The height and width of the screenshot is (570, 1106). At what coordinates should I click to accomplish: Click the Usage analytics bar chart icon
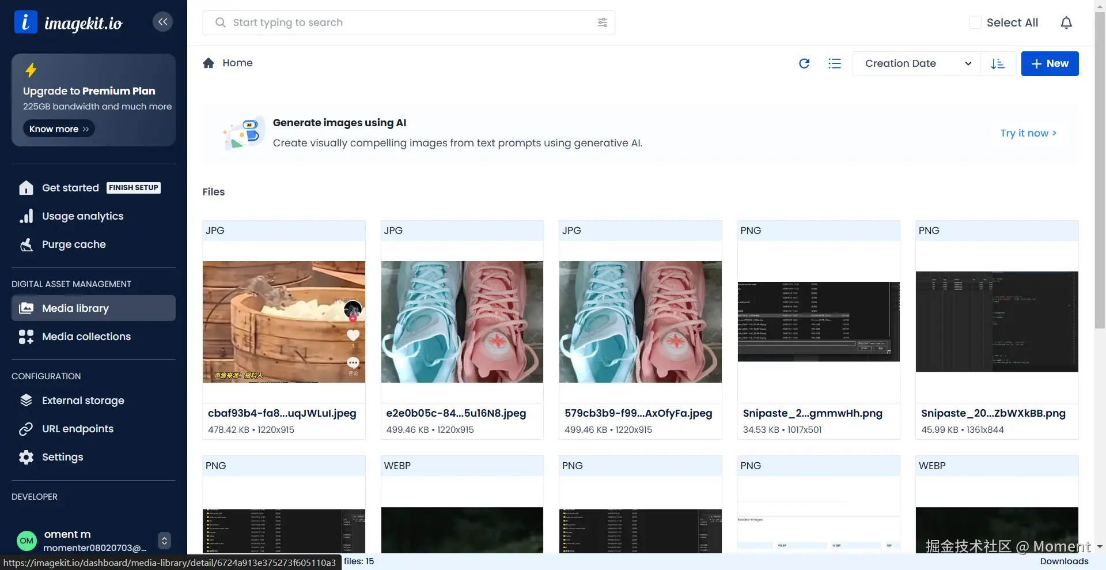click(x=26, y=216)
